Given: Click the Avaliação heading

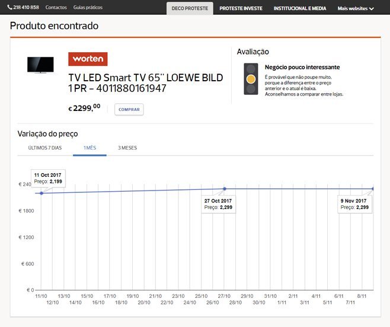Looking at the screenshot, I should pos(252,52).
